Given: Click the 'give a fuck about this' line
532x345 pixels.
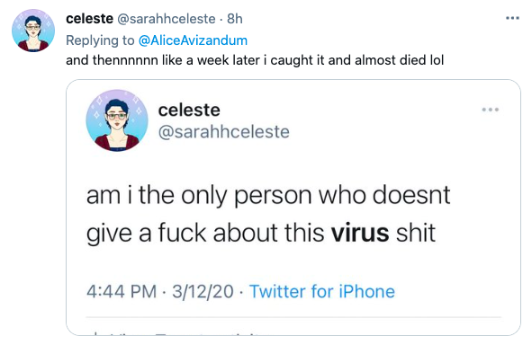Looking at the screenshot, I should click(261, 234).
